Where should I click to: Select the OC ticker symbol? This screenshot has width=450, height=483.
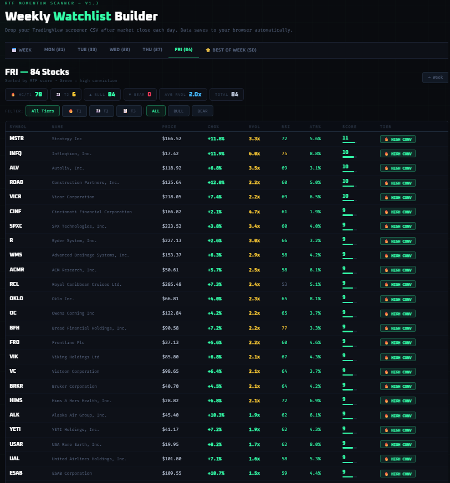click(x=13, y=313)
